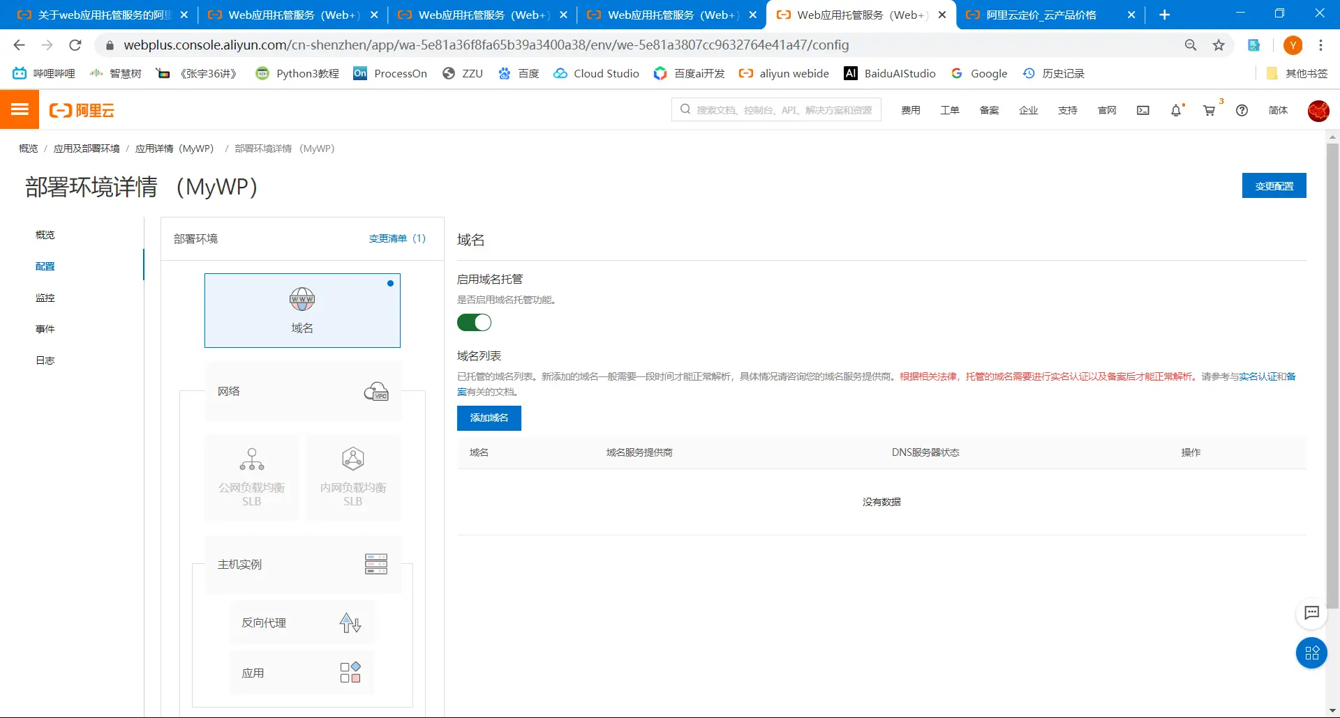Image resolution: width=1340 pixels, height=718 pixels.
Task: Open the BaiduAIStudio bookmark
Action: pos(890,73)
